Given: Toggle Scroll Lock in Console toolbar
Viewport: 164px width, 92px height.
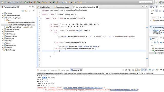Looking at the screenshot, I should [x=136, y=70].
